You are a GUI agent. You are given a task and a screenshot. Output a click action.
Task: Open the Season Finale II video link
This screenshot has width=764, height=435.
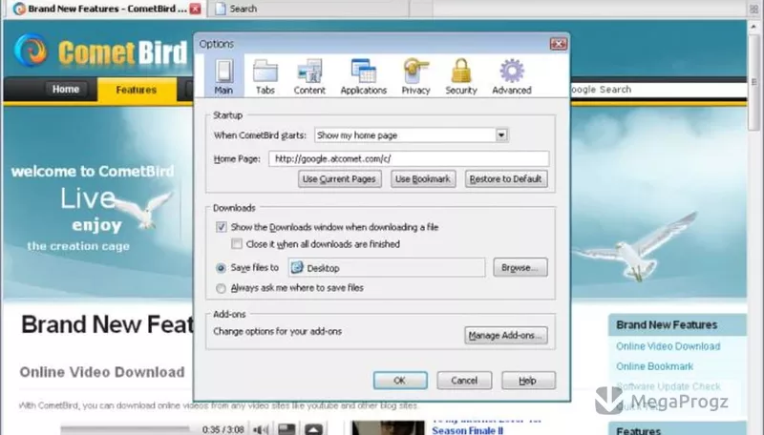(x=467, y=430)
